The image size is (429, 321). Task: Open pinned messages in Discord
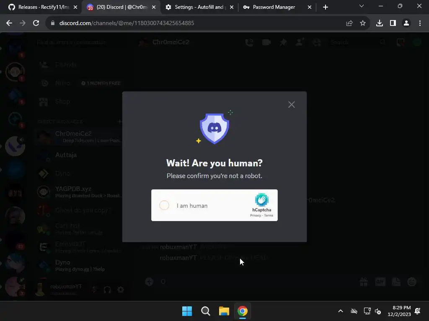tap(283, 42)
